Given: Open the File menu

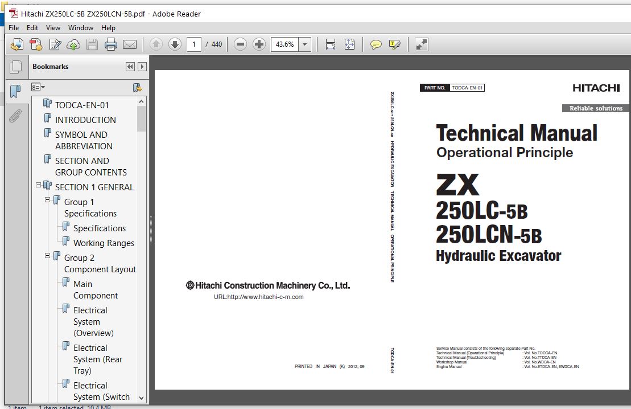Looking at the screenshot, I should point(14,28).
